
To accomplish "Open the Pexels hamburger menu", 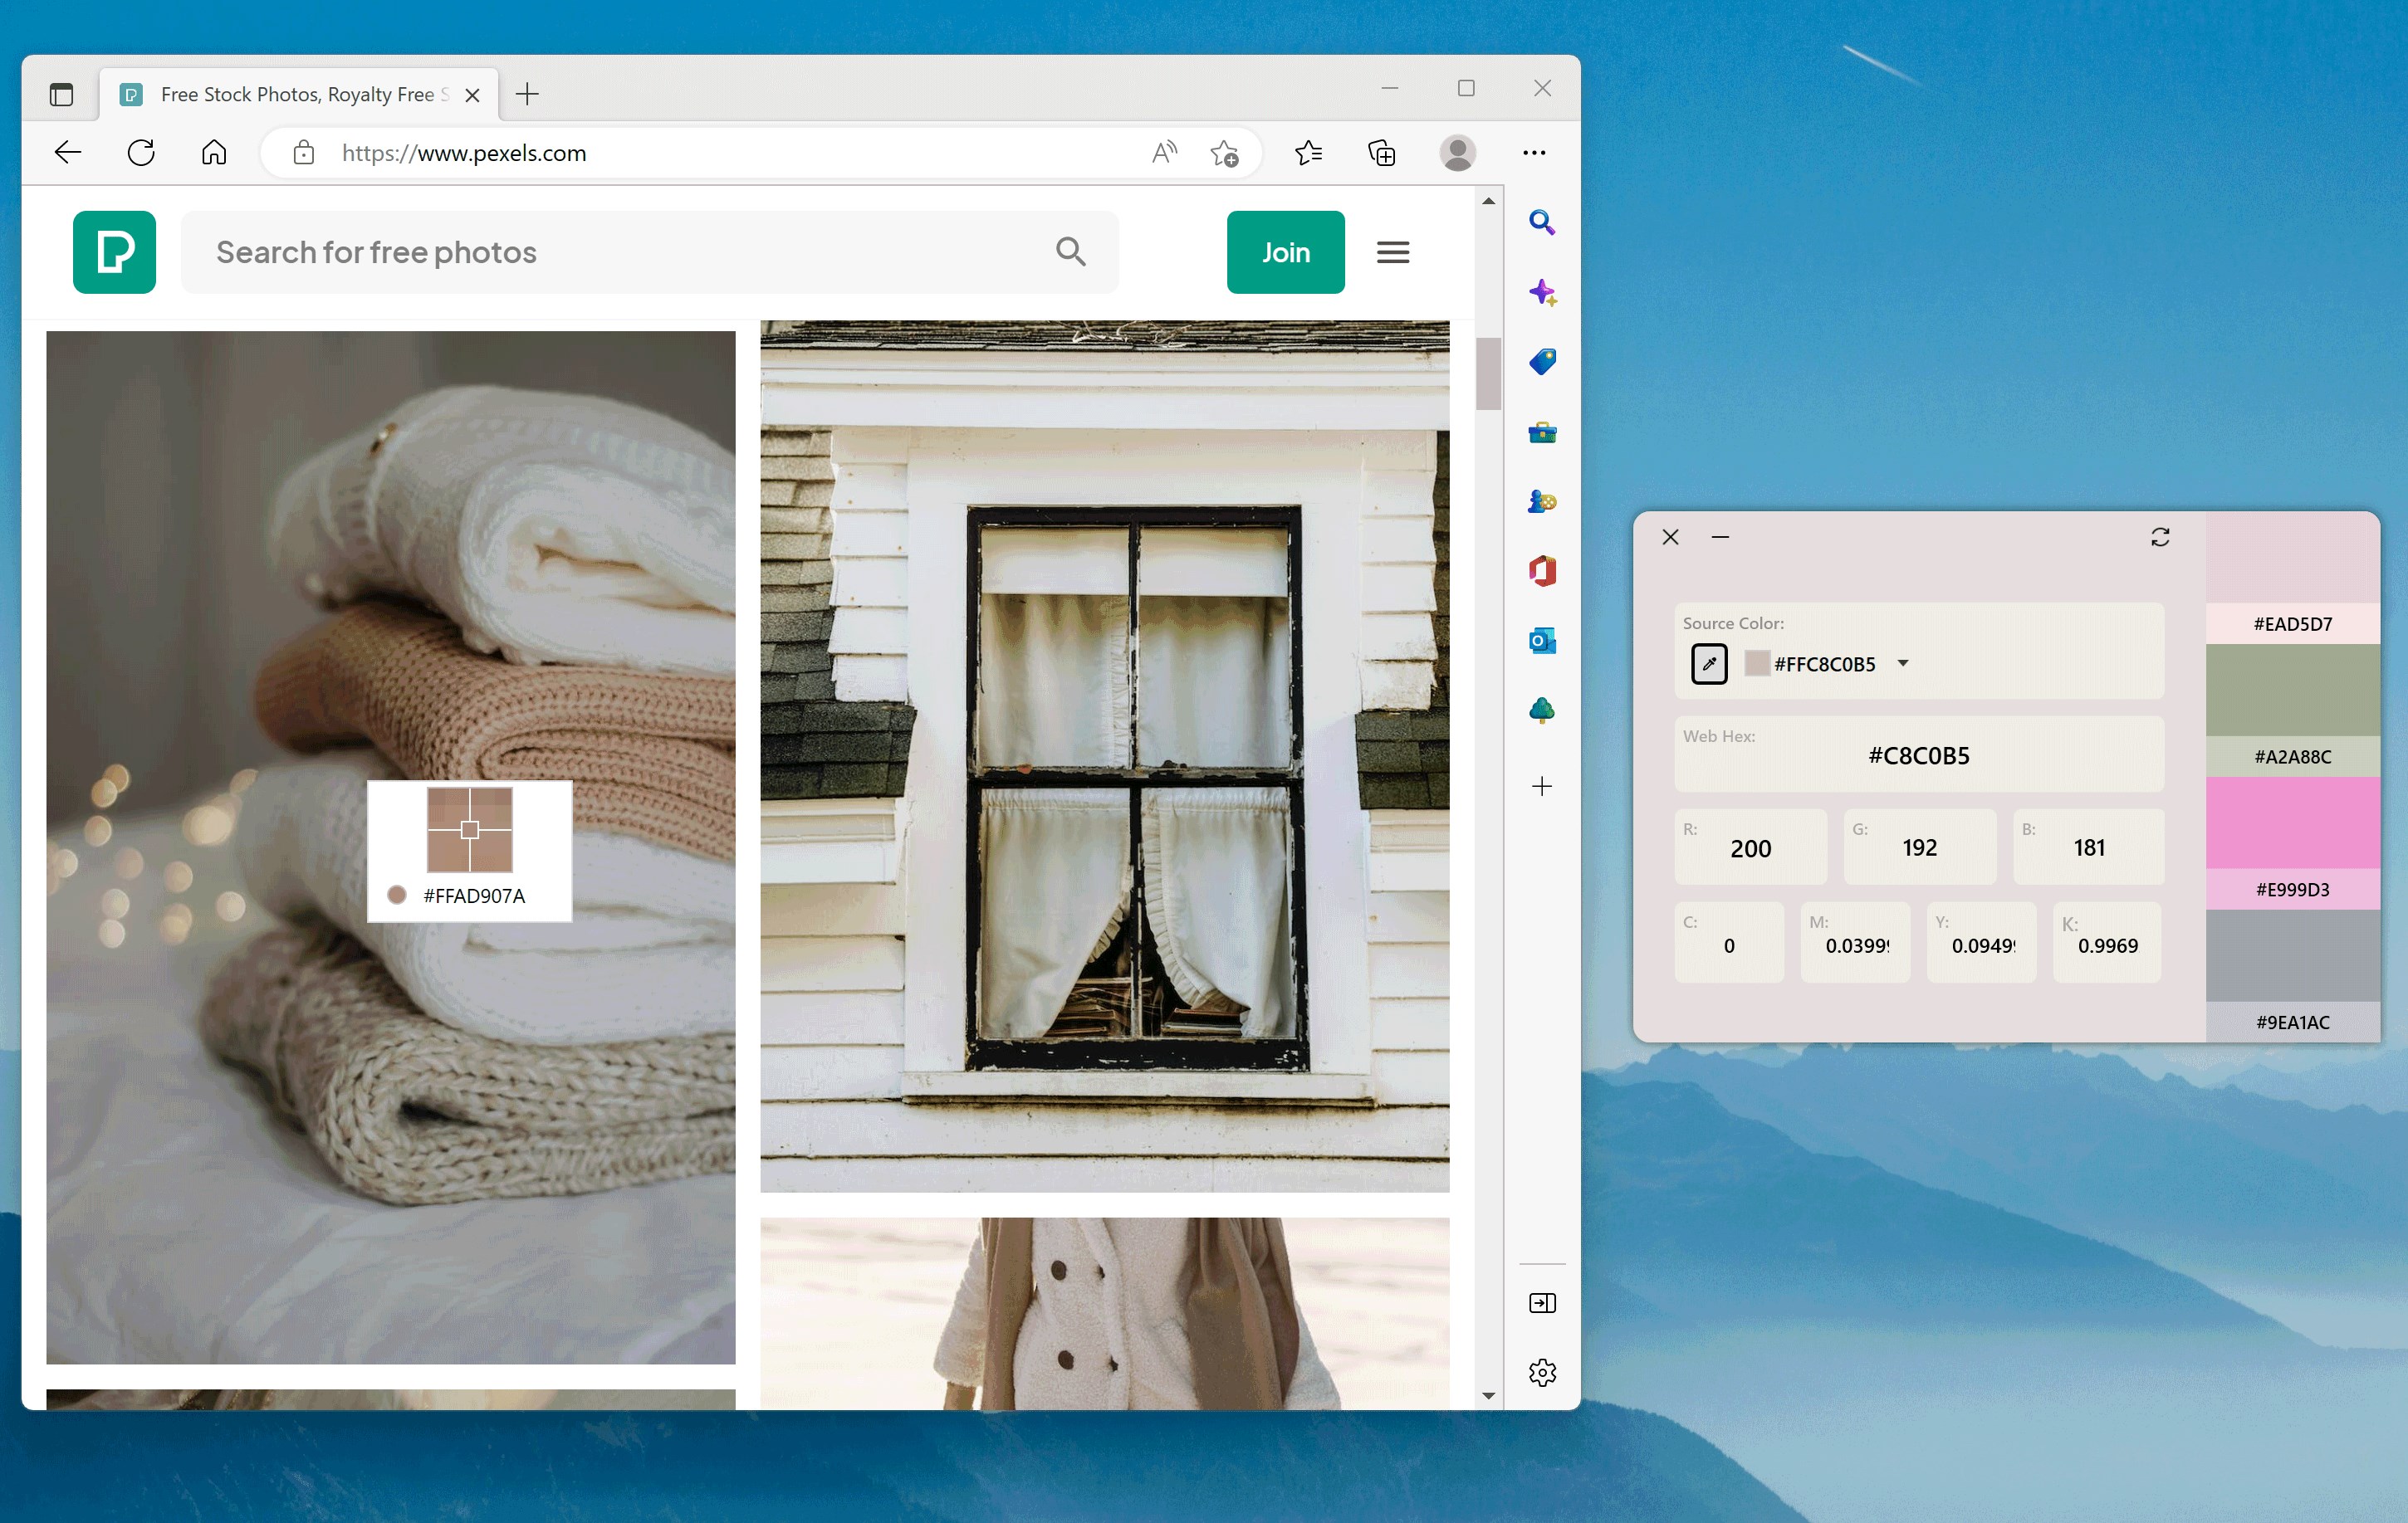I will pyautogui.click(x=1392, y=251).
